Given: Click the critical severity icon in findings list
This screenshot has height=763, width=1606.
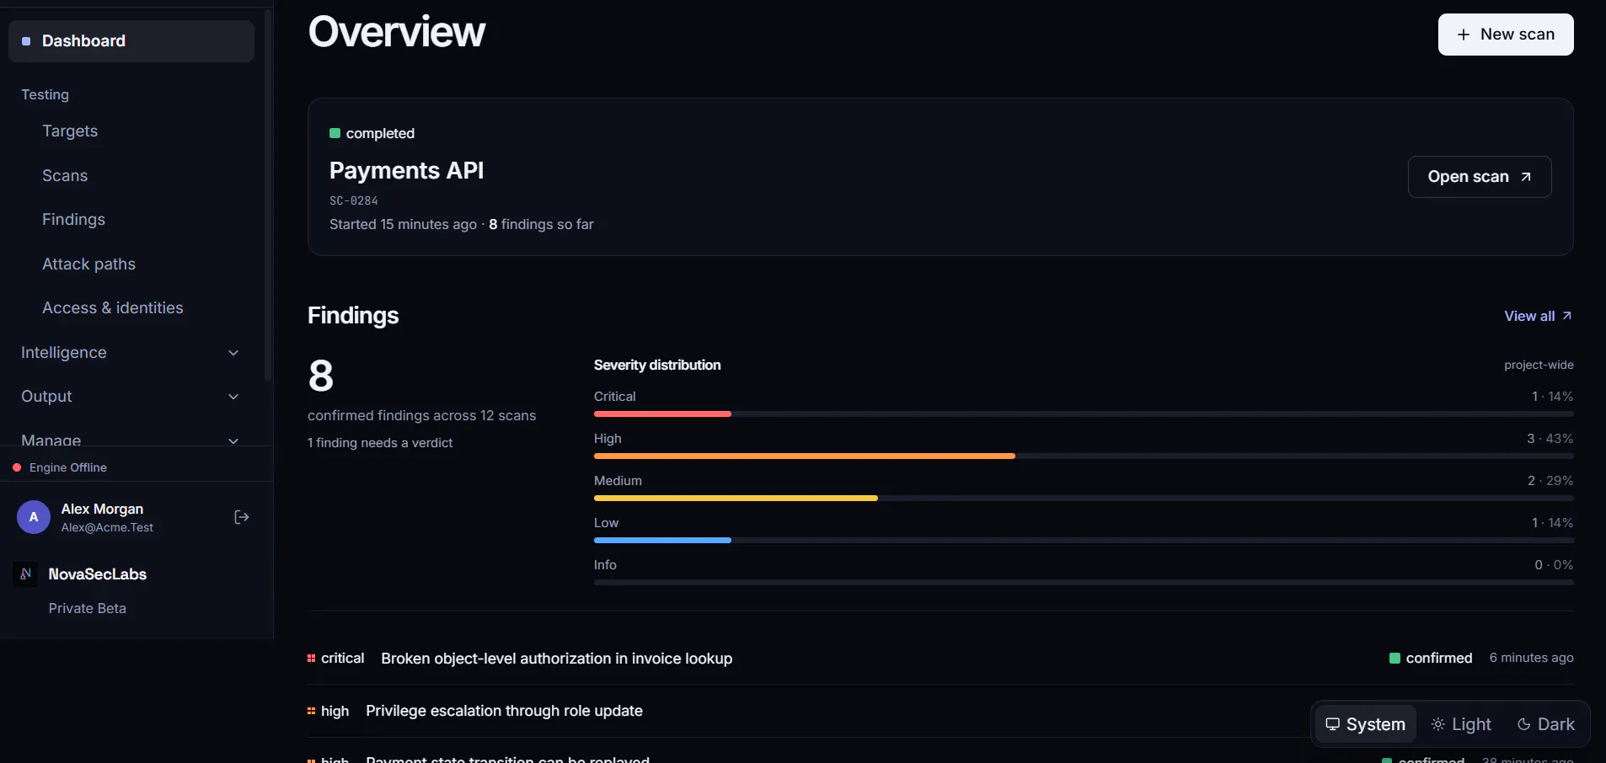Looking at the screenshot, I should 311,659.
